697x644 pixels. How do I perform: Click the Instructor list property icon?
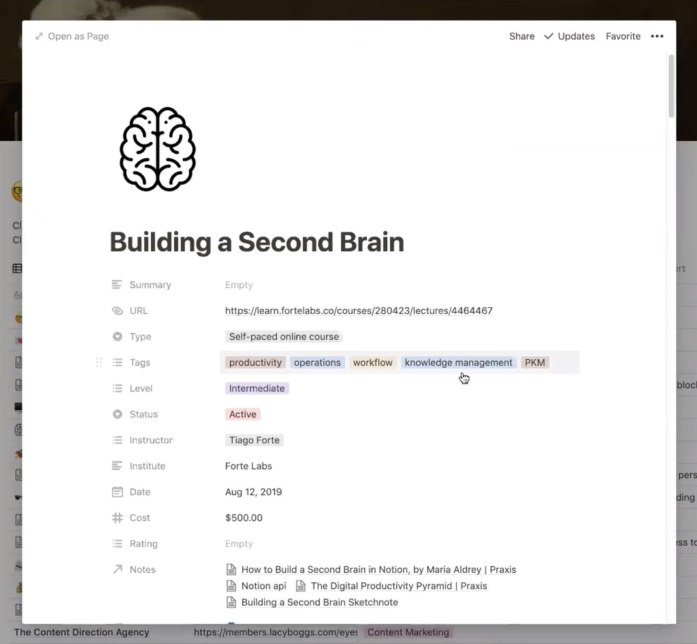click(117, 440)
